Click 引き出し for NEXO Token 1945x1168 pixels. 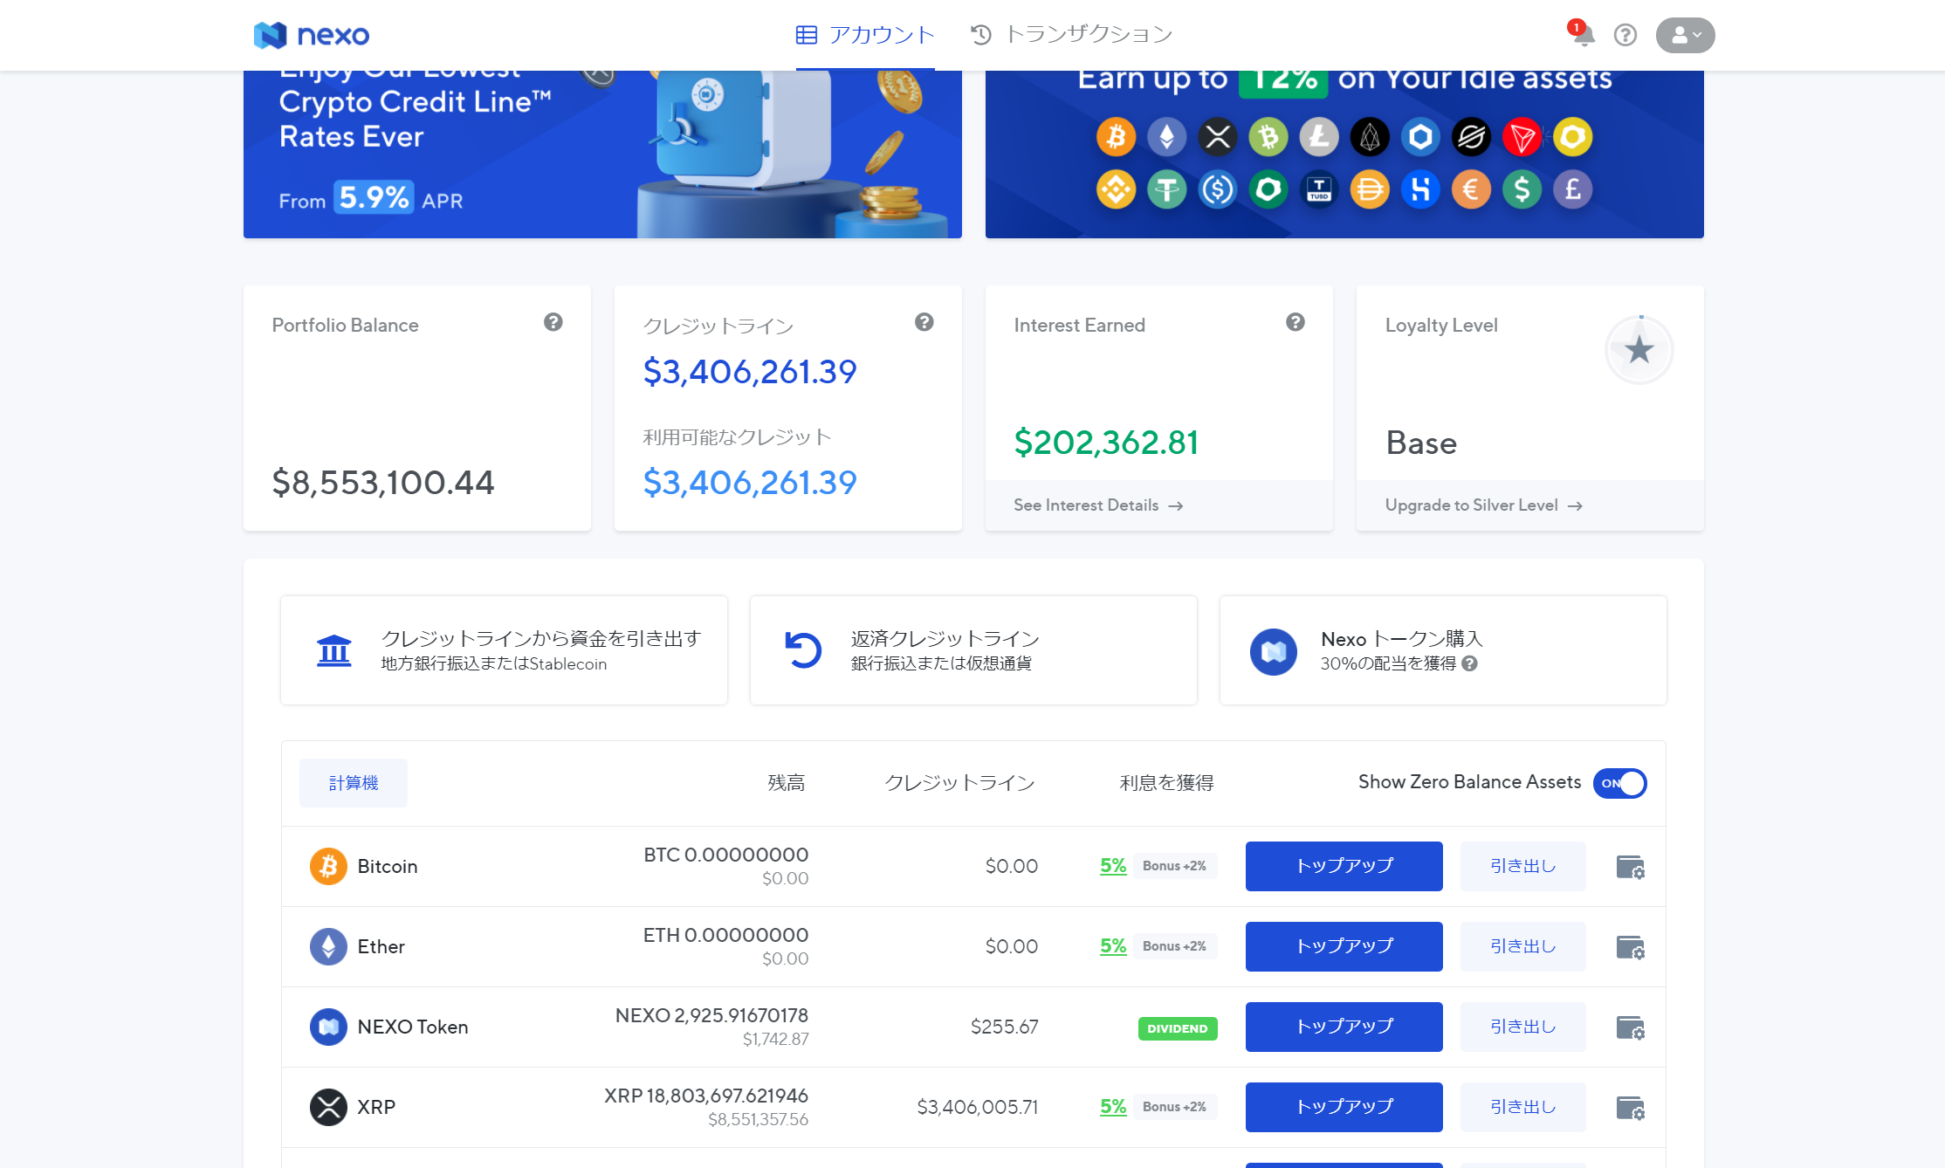(x=1522, y=1027)
